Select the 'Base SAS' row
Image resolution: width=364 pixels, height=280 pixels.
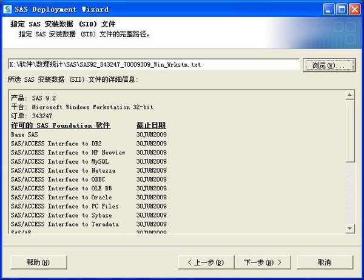click(89, 135)
